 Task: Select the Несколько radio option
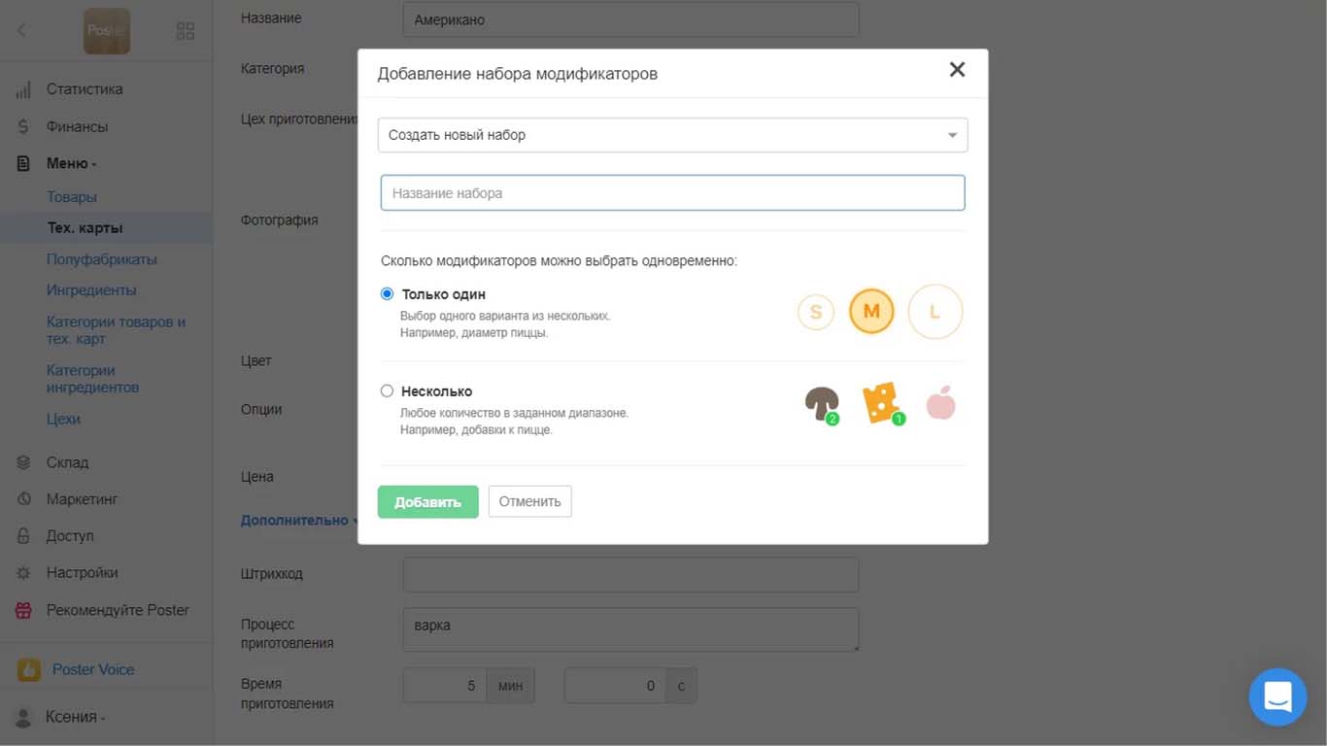pos(387,390)
